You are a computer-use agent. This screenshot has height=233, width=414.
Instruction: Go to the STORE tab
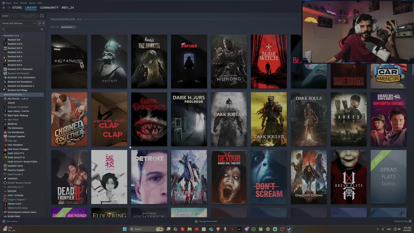tap(17, 7)
